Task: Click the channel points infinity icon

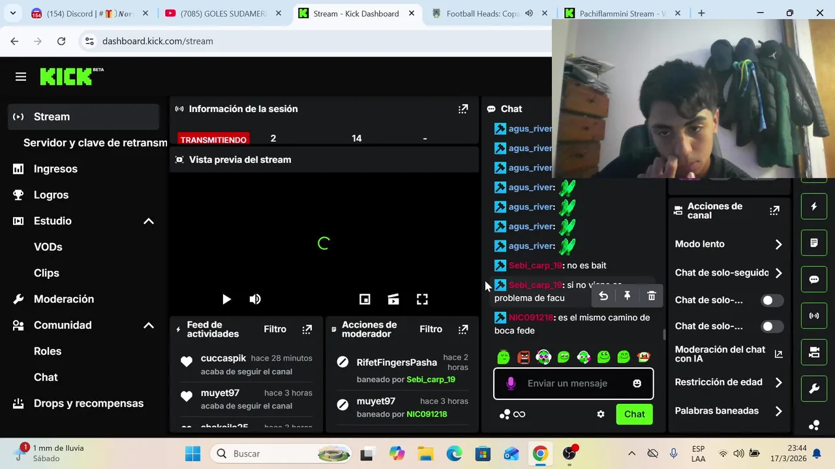Action: click(x=519, y=414)
